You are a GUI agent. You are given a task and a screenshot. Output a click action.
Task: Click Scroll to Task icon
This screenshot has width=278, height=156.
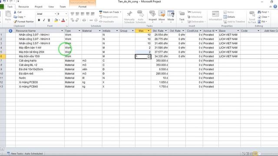click(252, 14)
